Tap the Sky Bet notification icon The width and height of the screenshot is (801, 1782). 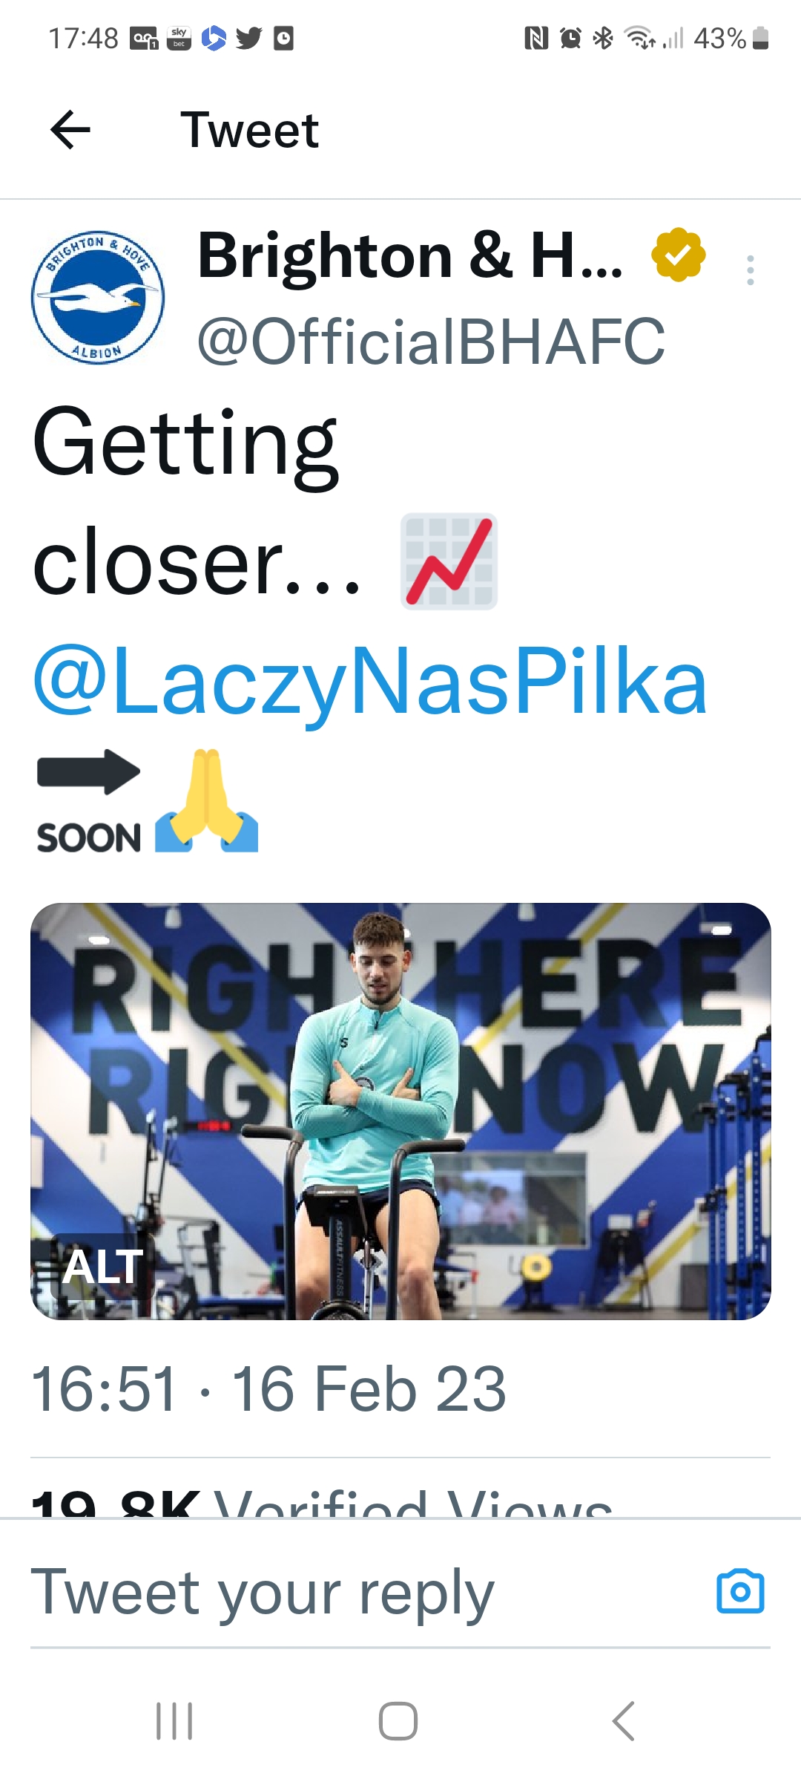tap(179, 37)
